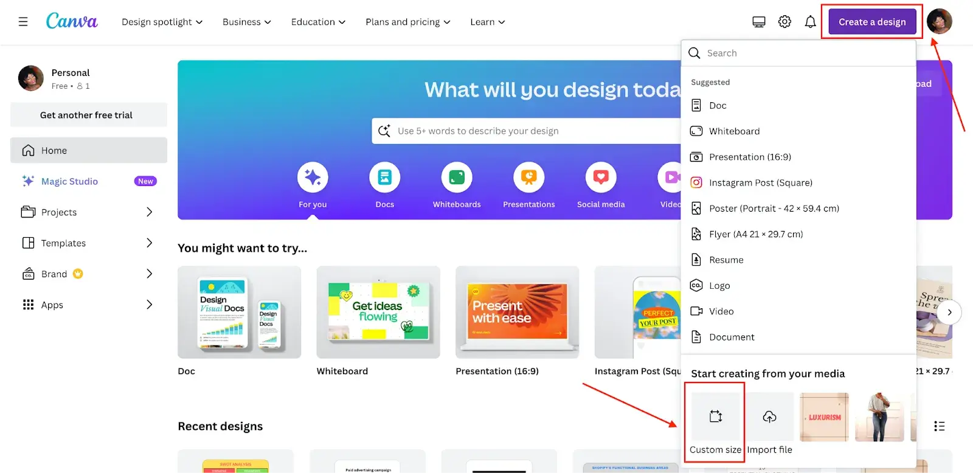Expand the Brand chevron
The height and width of the screenshot is (473, 973).
click(150, 274)
